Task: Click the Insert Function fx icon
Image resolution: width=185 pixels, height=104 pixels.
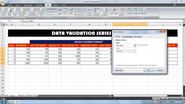Action: pyautogui.click(x=31, y=21)
